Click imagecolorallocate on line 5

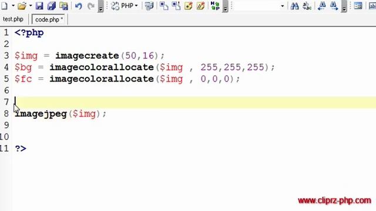tap(102, 79)
